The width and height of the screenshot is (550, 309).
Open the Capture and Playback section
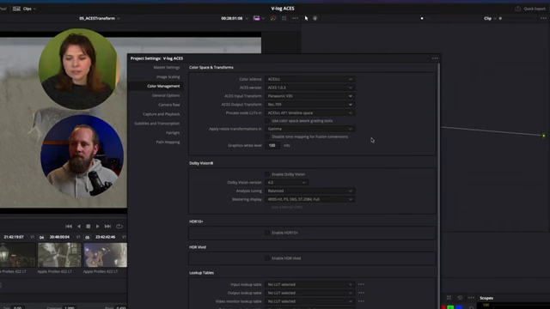161,114
